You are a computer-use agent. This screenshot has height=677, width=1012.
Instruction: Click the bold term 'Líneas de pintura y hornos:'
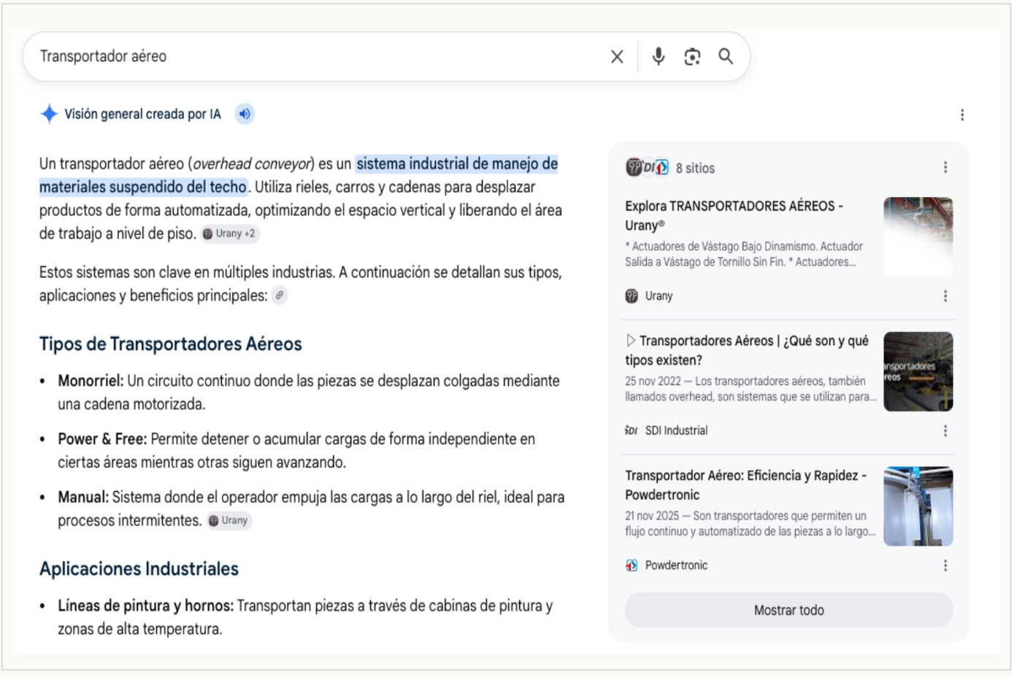pos(146,606)
